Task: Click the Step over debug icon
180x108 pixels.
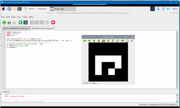Action: (32, 22)
